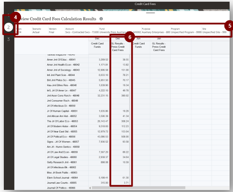Select row Hau-Jrnl Ethno Res - 48046
Viewport: 233px width, 192px height.
62,85
